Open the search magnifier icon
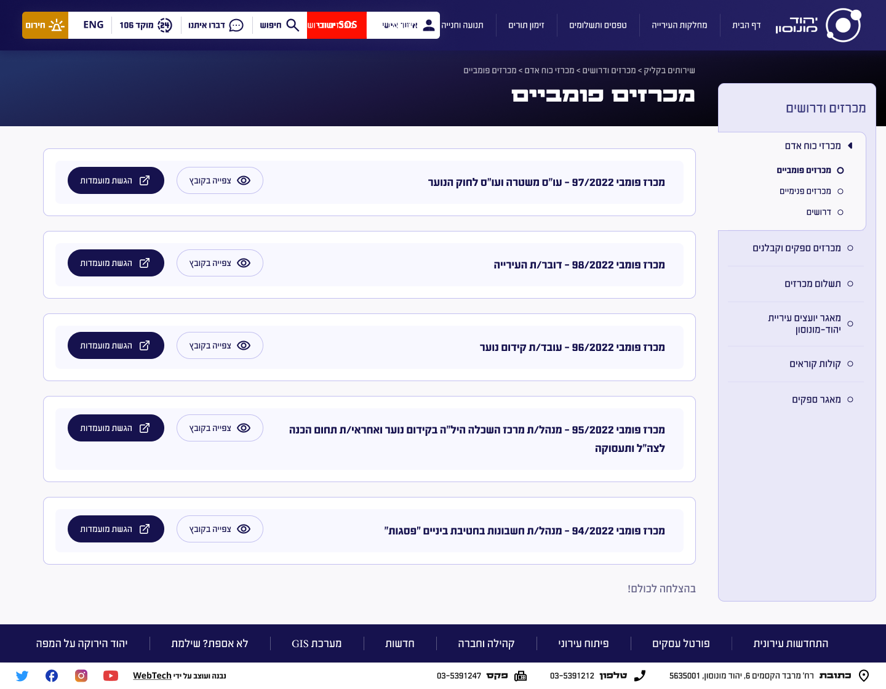Image resolution: width=886 pixels, height=689 pixels. [293, 25]
